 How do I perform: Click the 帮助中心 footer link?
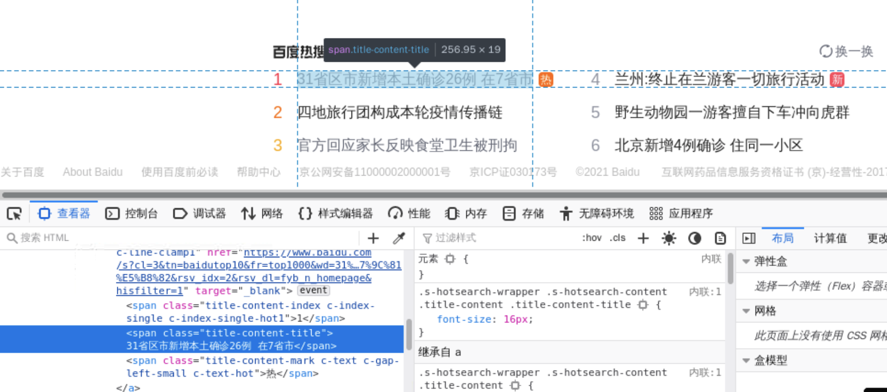[259, 172]
